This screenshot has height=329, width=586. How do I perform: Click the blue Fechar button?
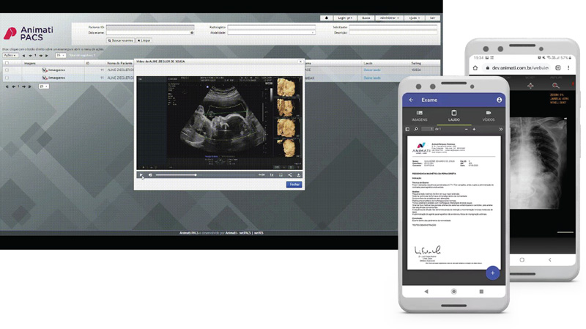click(x=294, y=185)
